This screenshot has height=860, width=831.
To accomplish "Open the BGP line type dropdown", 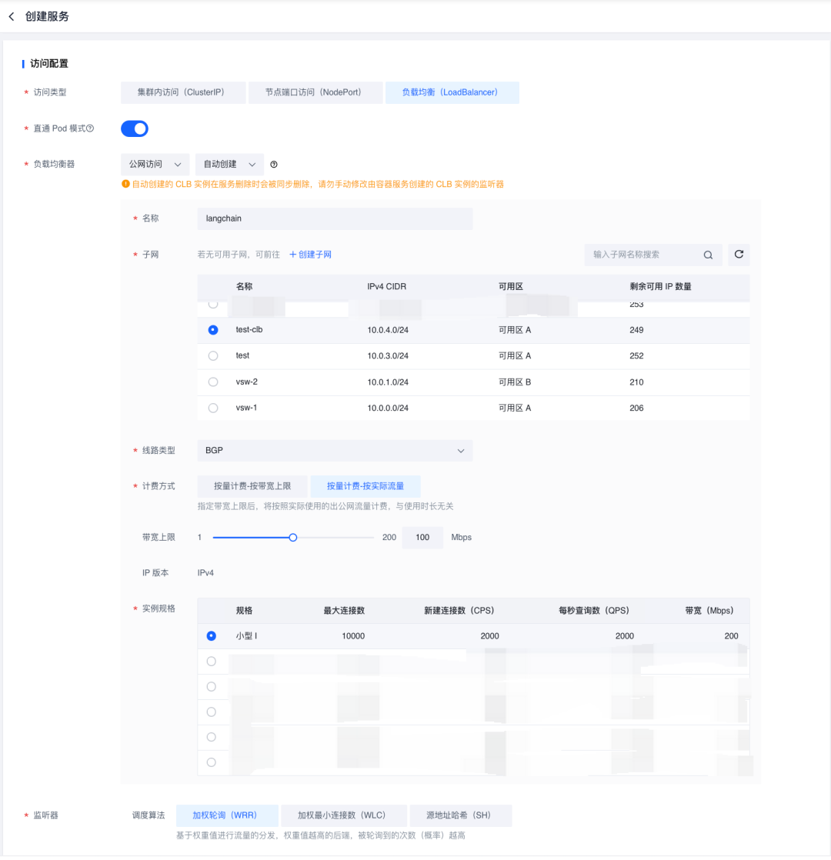I will click(335, 451).
